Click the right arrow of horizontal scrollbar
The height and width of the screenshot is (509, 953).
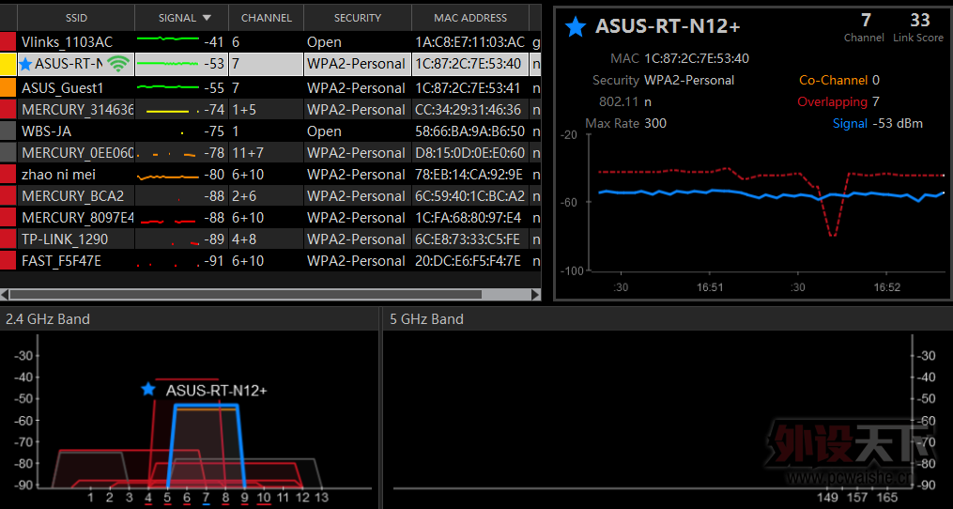[535, 294]
